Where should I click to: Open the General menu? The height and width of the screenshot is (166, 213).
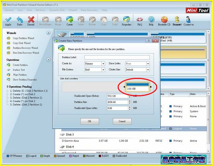[x=9, y=10]
